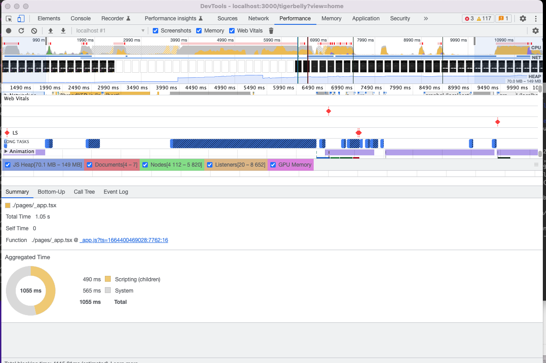Open the Application tab
546x363 pixels.
[x=366, y=19]
